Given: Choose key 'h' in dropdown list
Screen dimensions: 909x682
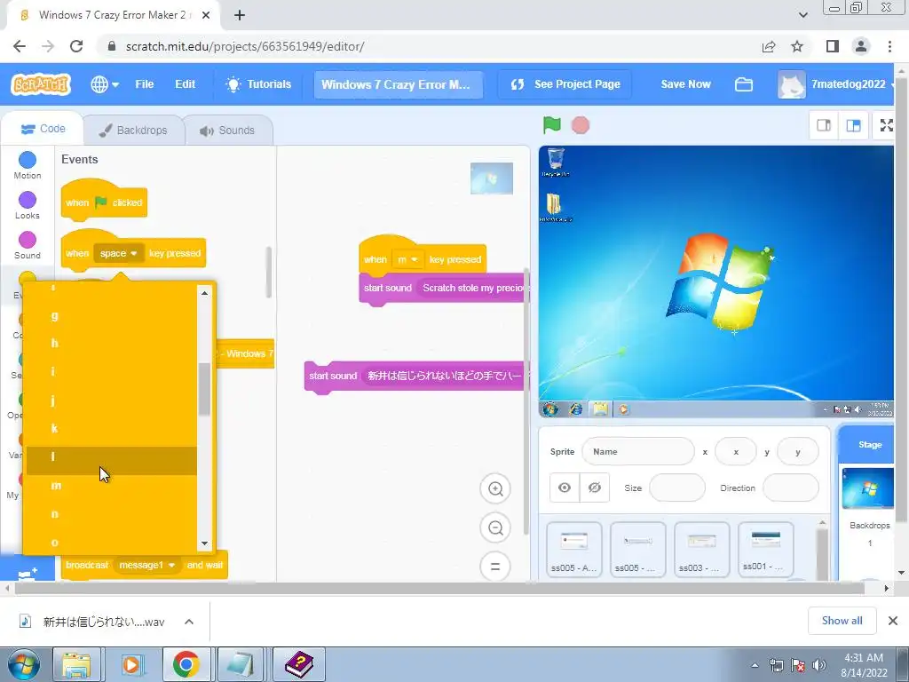Looking at the screenshot, I should click(x=112, y=344).
